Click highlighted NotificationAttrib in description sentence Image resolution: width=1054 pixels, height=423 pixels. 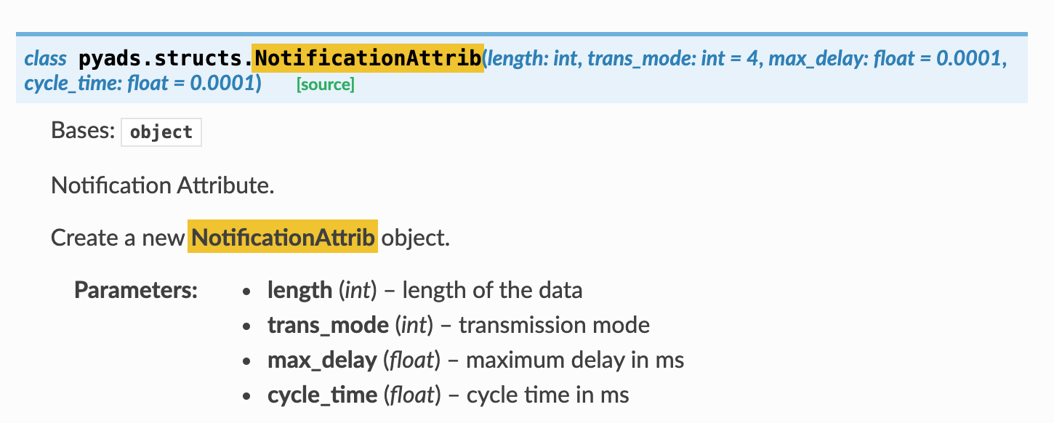coord(283,238)
